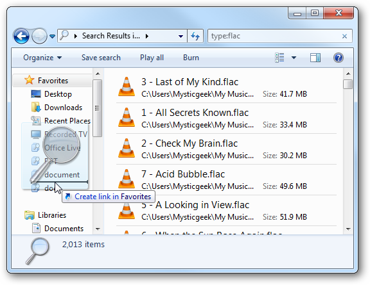Click size 51.9 MB value
Image resolution: width=370 pixels, height=285 pixels.
pos(293,217)
